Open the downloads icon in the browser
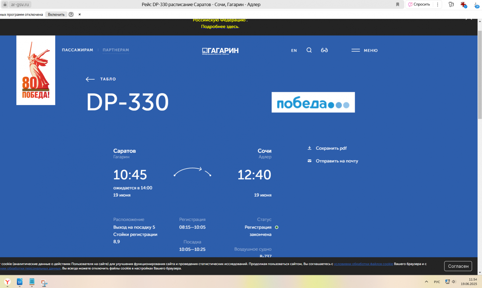Viewport: 482px width, 288px height. (x=476, y=5)
